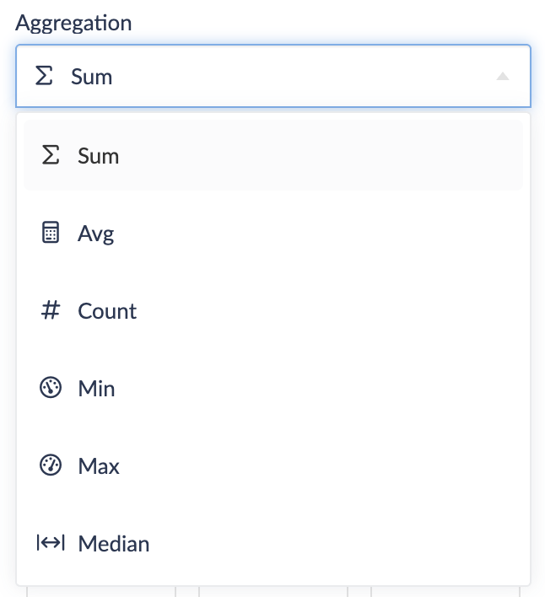545x597 pixels.
Task: Click the Aggregation select box showing Sum
Action: 272,77
